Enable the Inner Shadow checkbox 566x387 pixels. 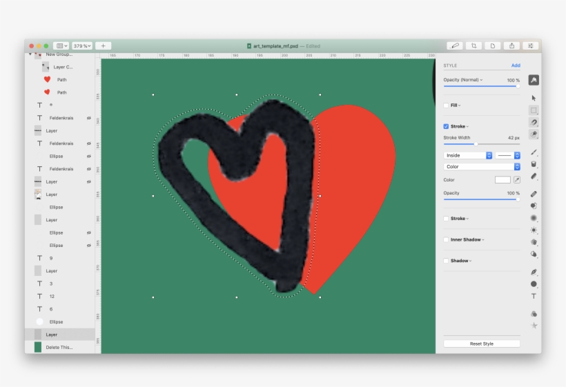[x=446, y=239]
